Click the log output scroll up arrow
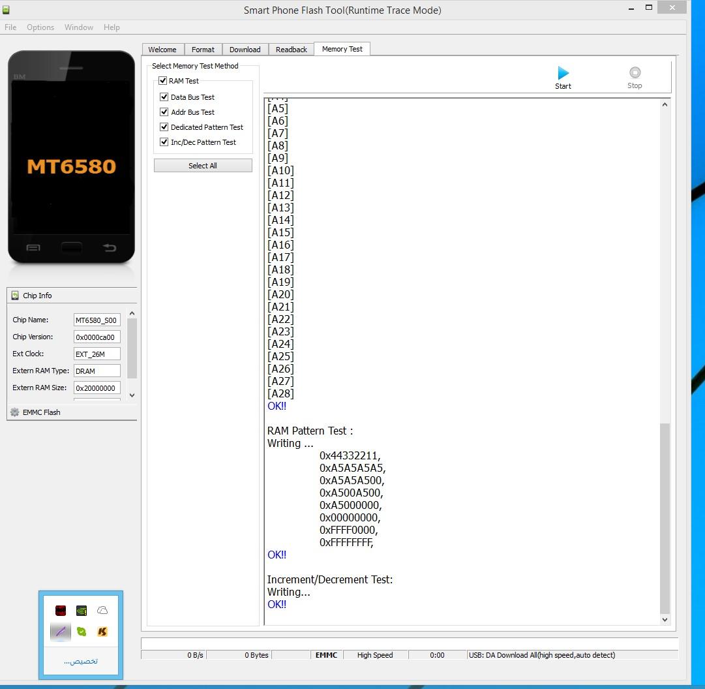Viewport: 705px width, 689px height. 665,104
